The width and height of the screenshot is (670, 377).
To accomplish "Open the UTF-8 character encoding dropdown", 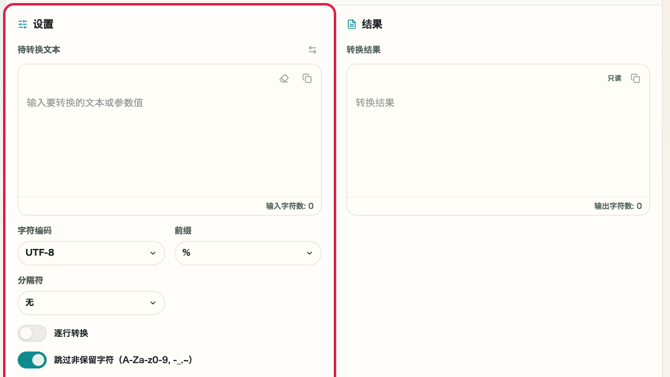I will (x=91, y=253).
